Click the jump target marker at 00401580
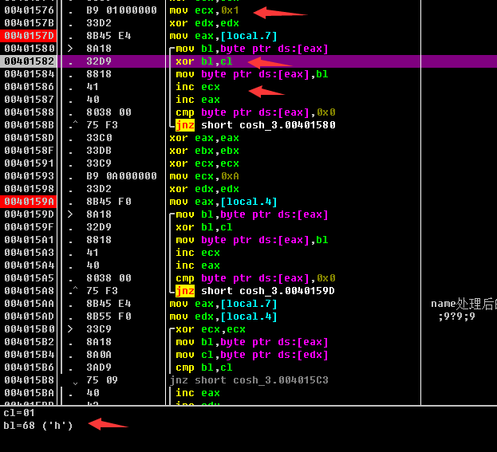 pos(70,49)
